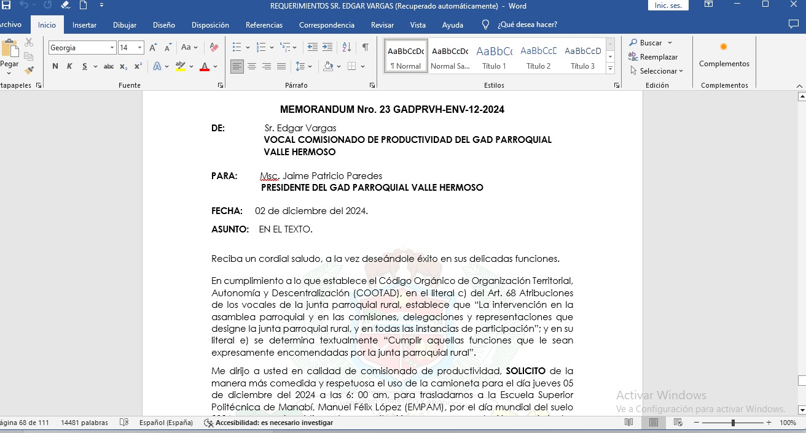Viewport: 806px width, 433px height.
Task: Apply strikethrough with the abc icon
Action: 109,66
